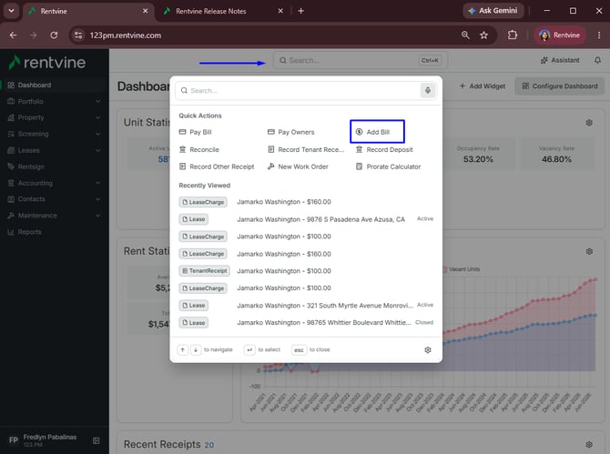Expand the Screening sidebar menu

(x=54, y=134)
